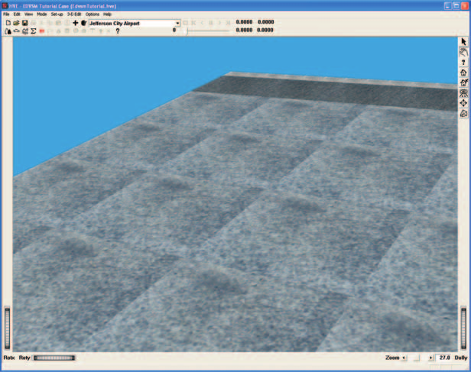
Task: Select the arrow pick tool in viewer sidebar
Action: click(463, 42)
